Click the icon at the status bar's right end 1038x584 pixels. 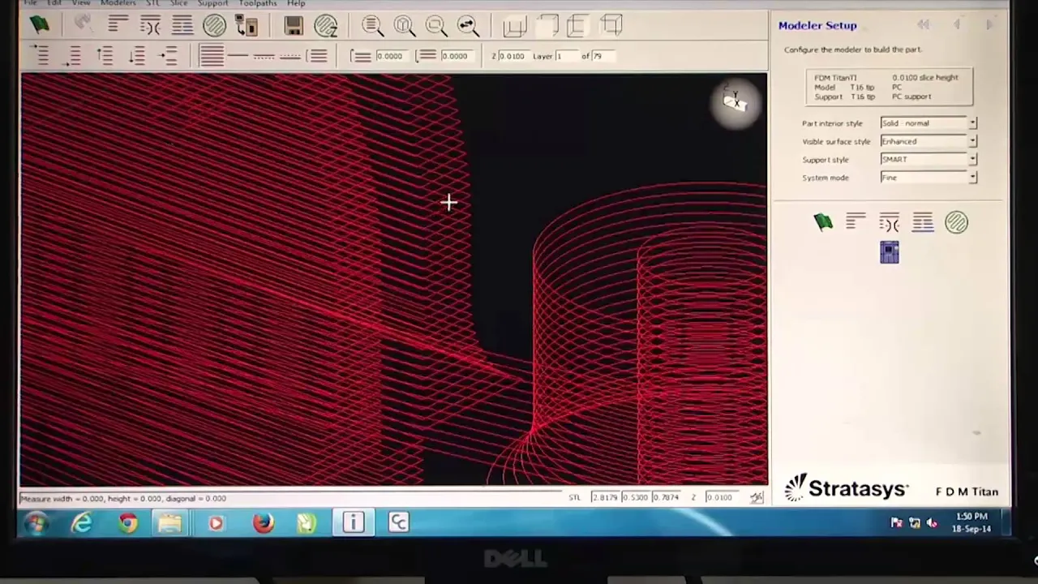757,497
